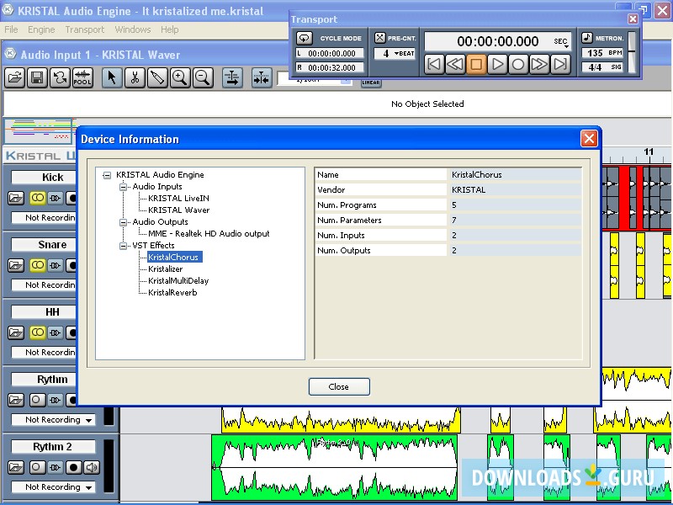Toggle the Metronome on/off button
The width and height of the screenshot is (673, 505).
[587, 38]
